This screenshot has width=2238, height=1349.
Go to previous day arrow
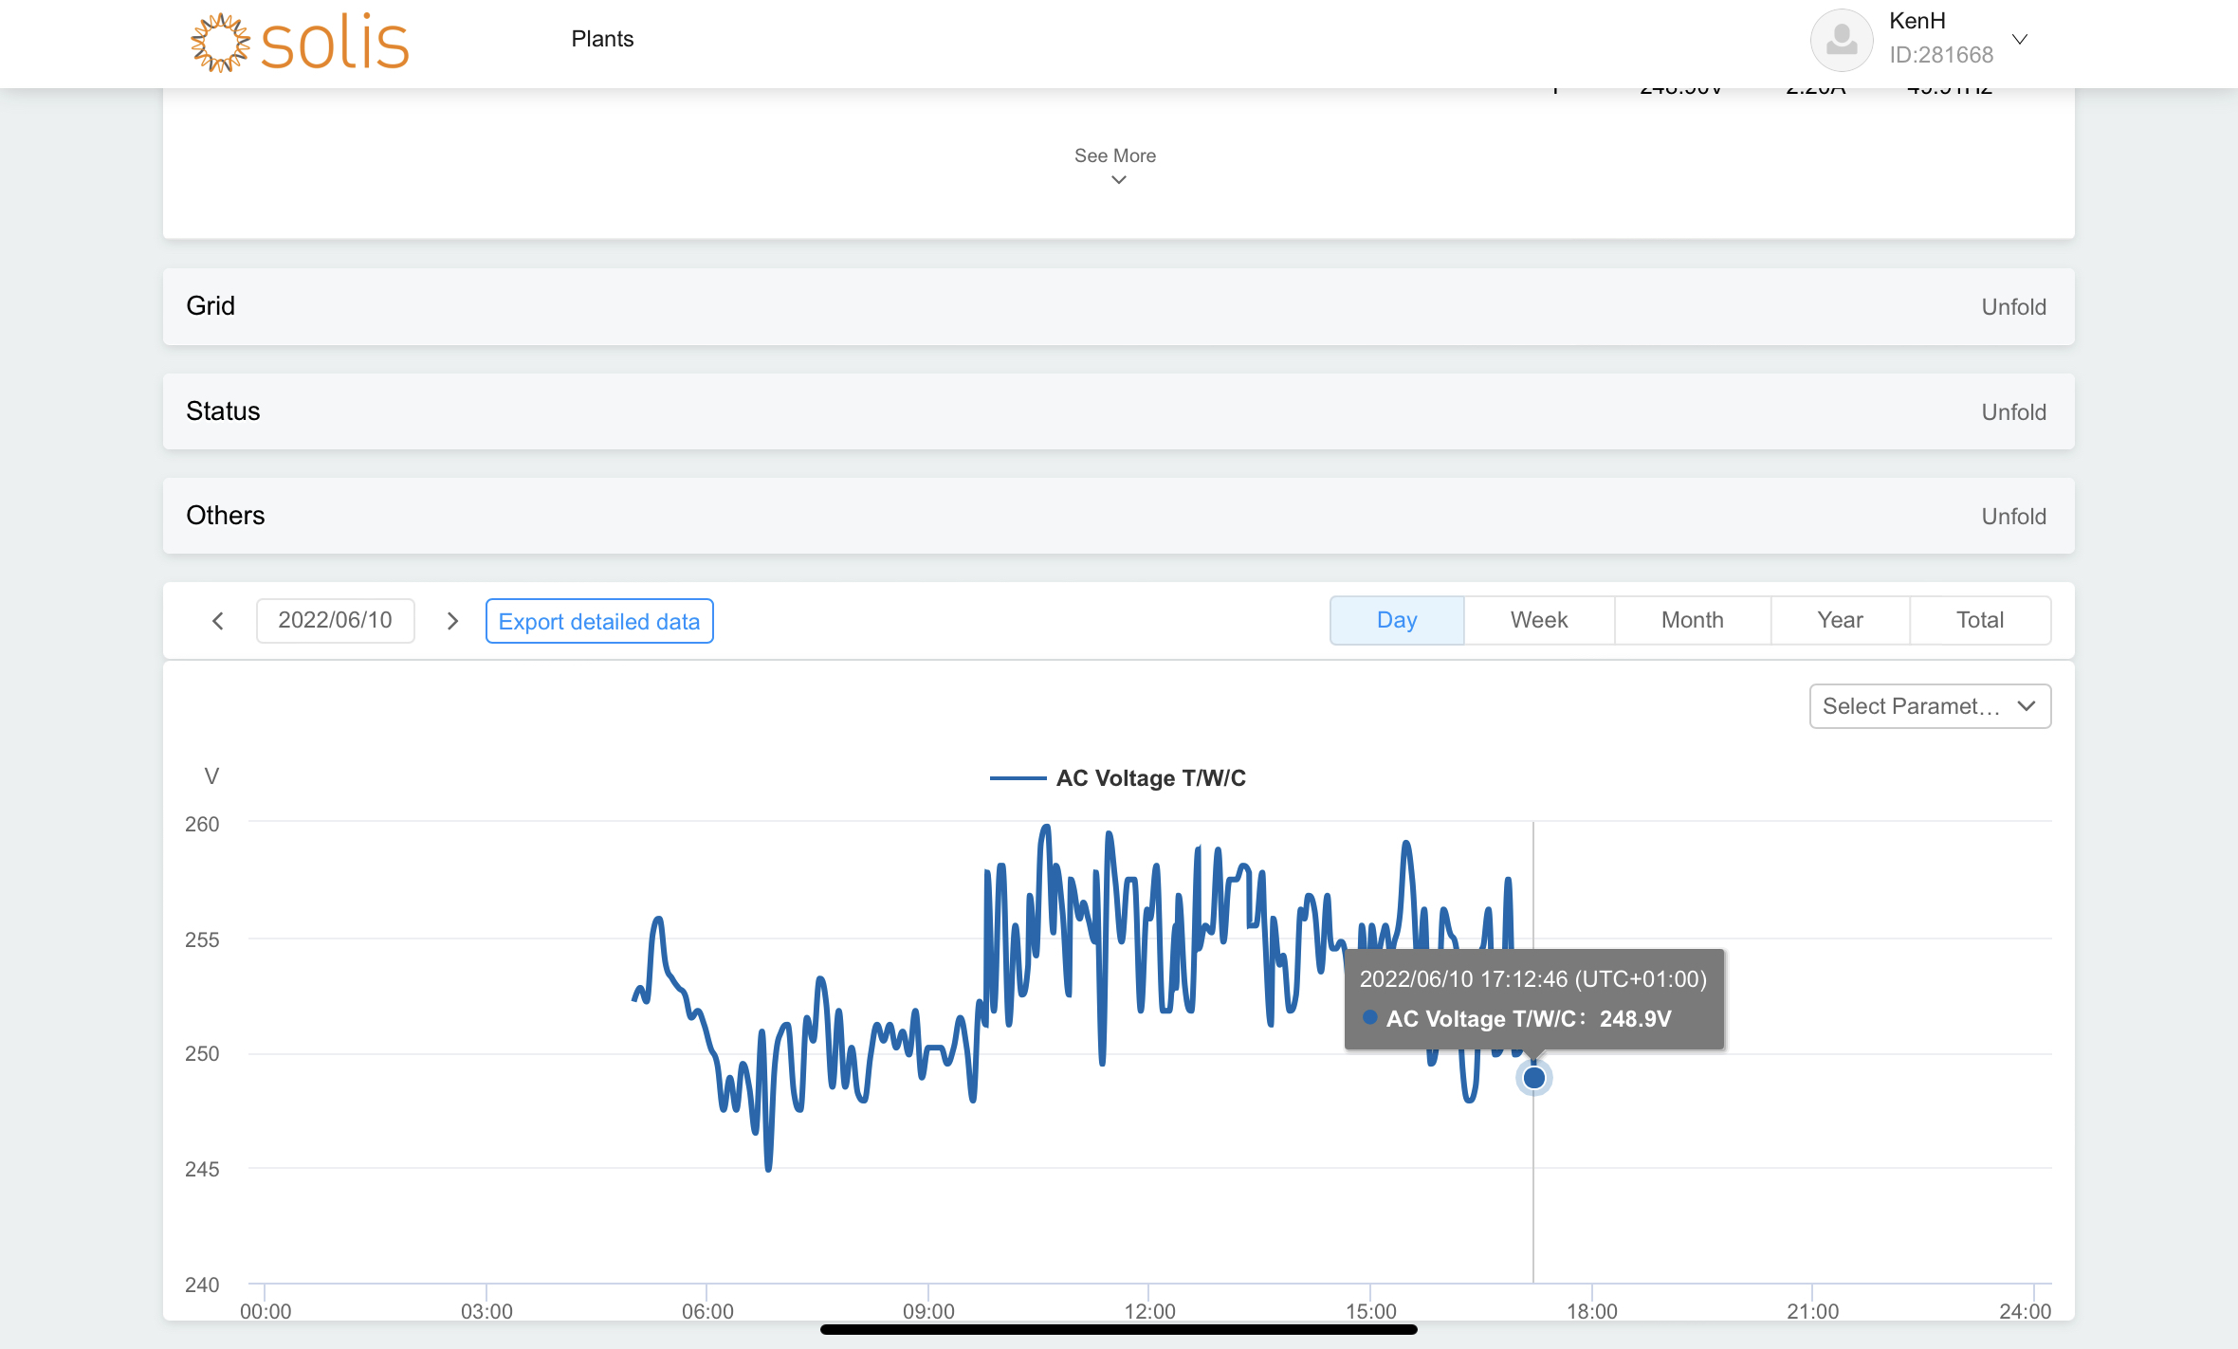(218, 621)
